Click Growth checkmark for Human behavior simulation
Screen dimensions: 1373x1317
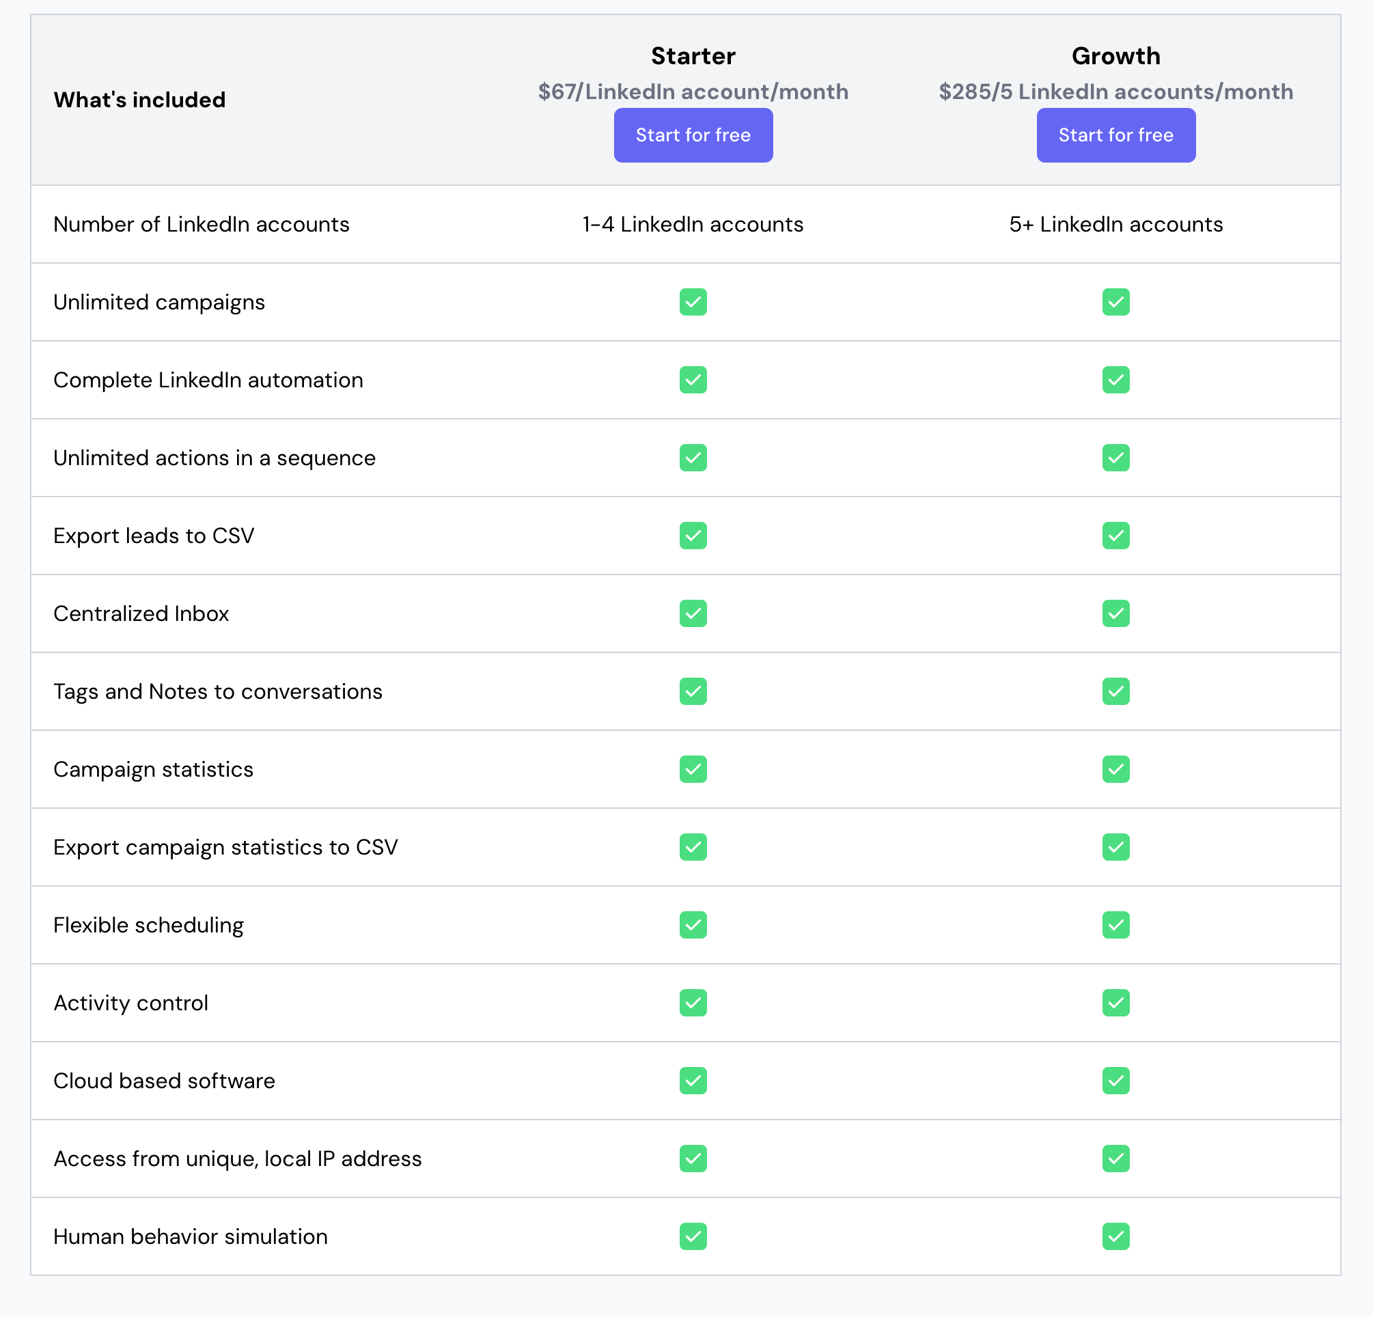click(x=1115, y=1236)
